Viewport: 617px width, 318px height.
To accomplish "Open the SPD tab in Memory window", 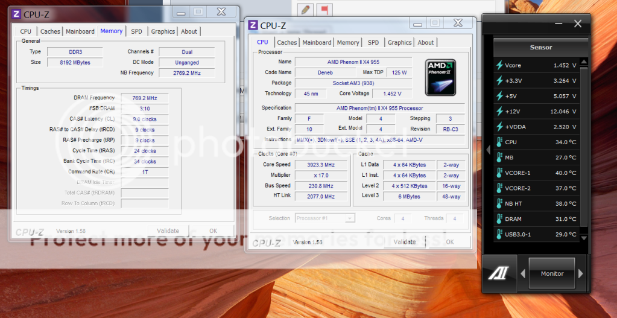I will [136, 31].
